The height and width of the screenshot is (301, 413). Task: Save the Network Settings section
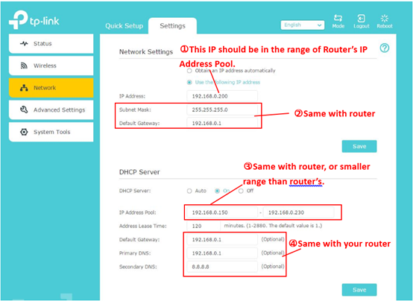[x=359, y=147]
